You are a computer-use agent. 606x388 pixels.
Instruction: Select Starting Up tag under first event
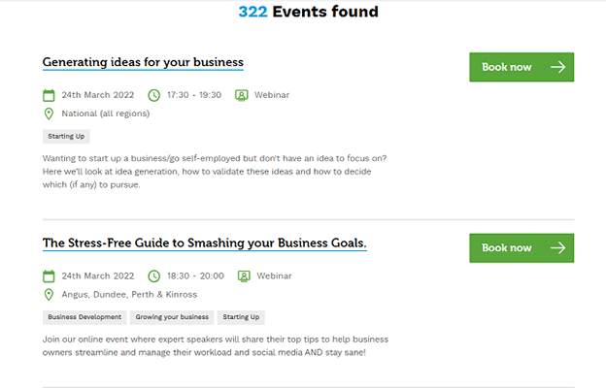[66, 137]
